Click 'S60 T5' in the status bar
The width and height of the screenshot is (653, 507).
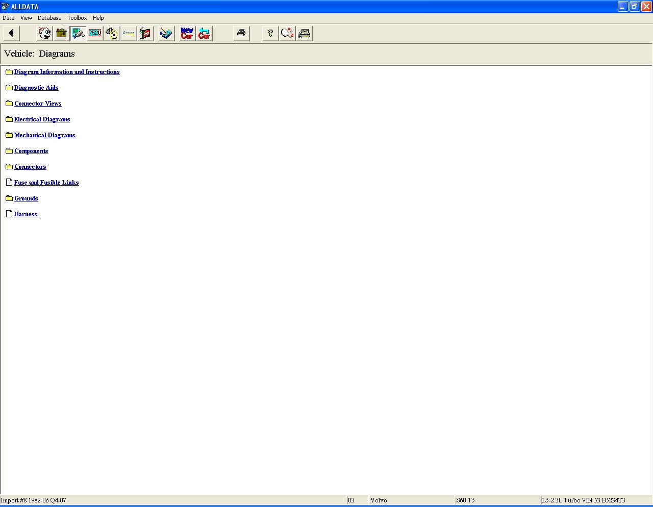[465, 500]
